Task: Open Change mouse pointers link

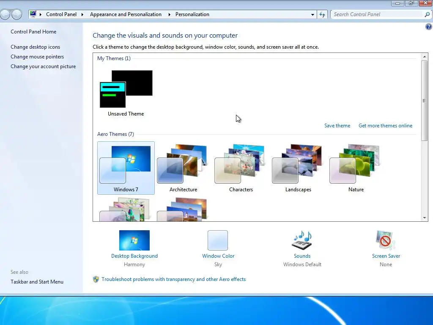Action: coord(37,57)
